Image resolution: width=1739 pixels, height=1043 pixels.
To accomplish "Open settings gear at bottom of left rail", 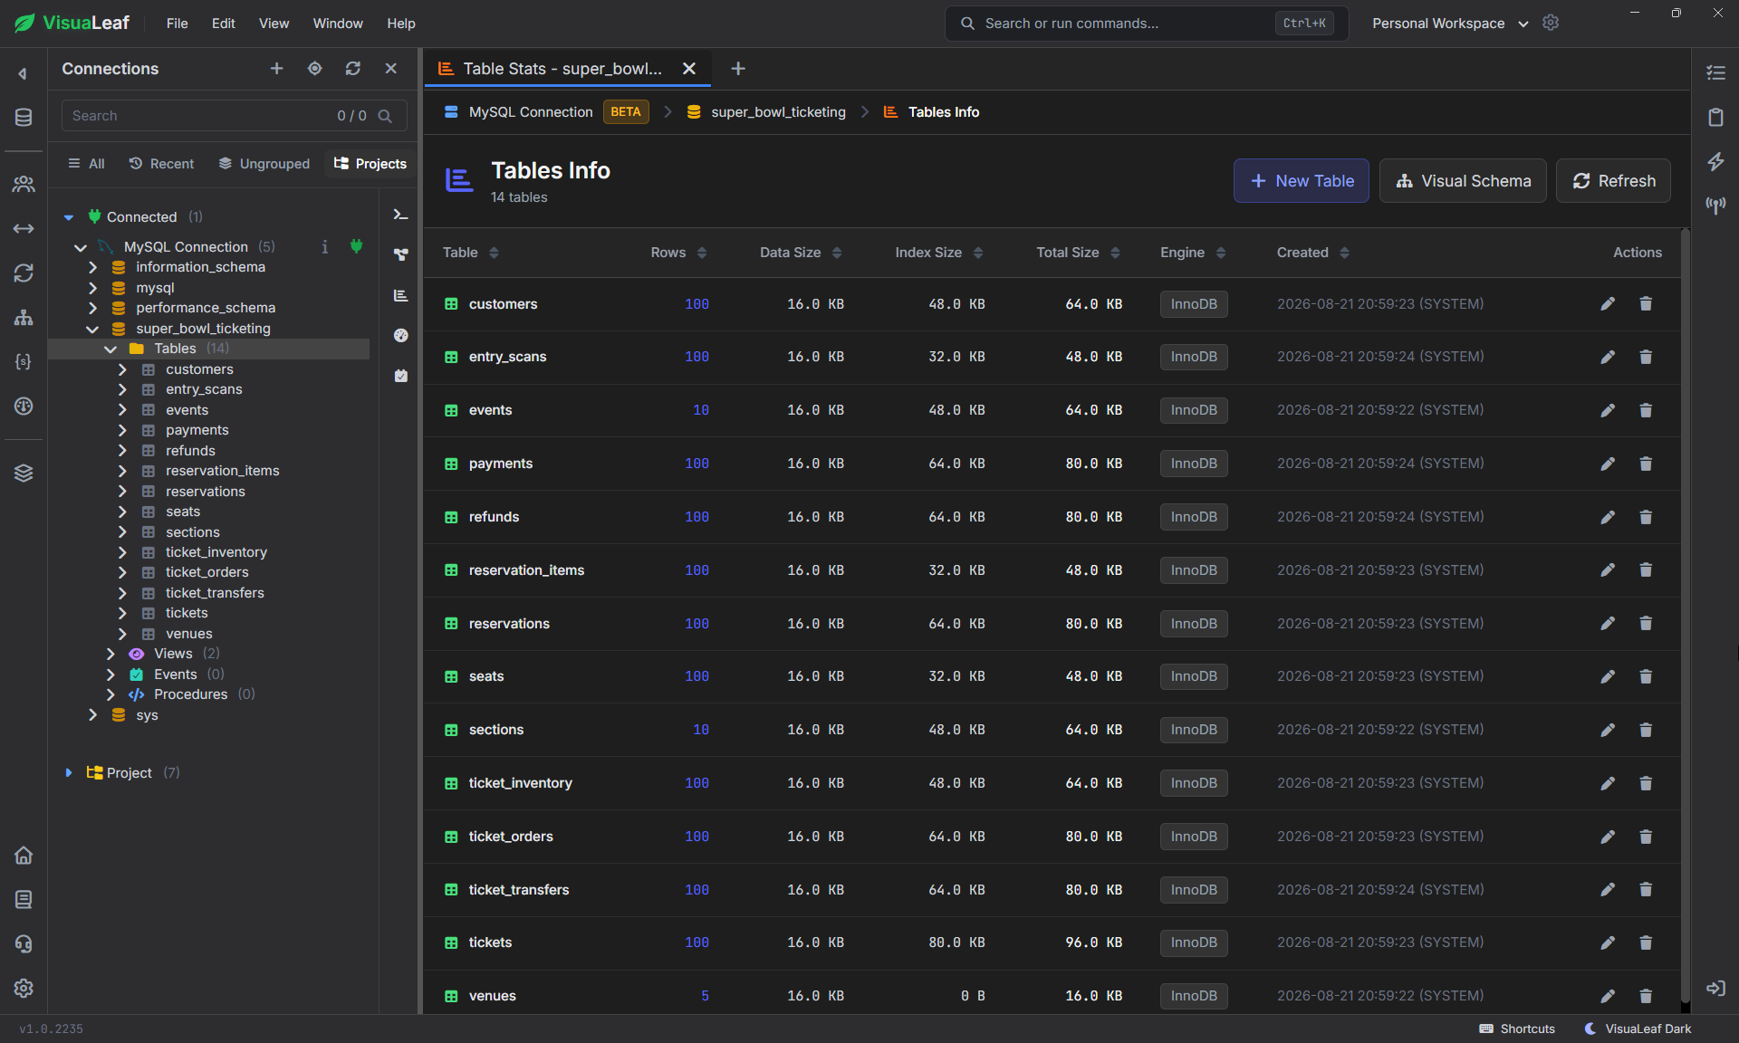I will coord(24,988).
